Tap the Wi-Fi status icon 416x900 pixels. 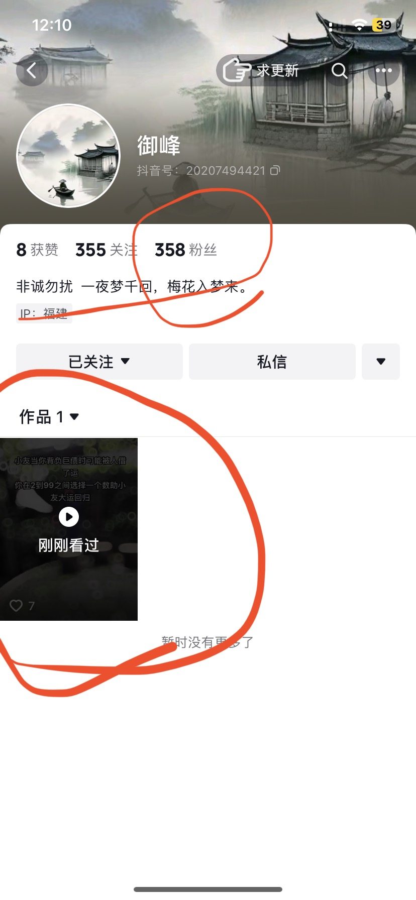click(x=359, y=25)
